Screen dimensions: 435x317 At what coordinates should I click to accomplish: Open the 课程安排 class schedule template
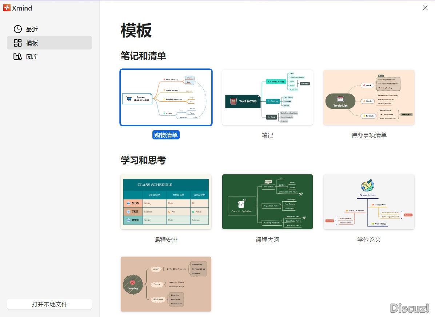(166, 202)
